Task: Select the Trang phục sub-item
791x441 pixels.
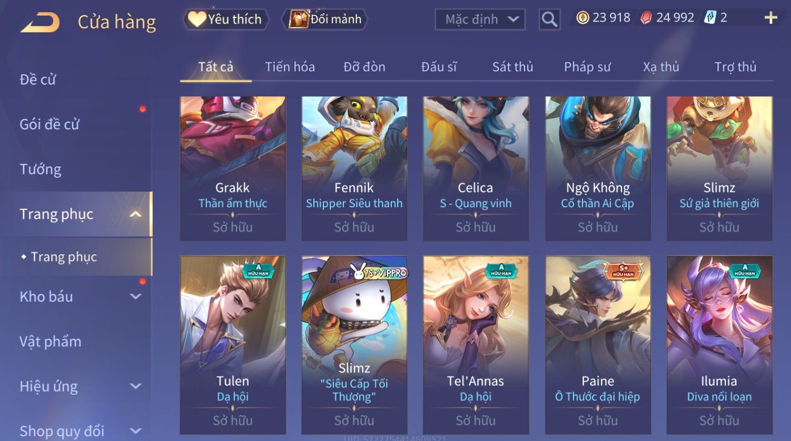Action: click(64, 257)
